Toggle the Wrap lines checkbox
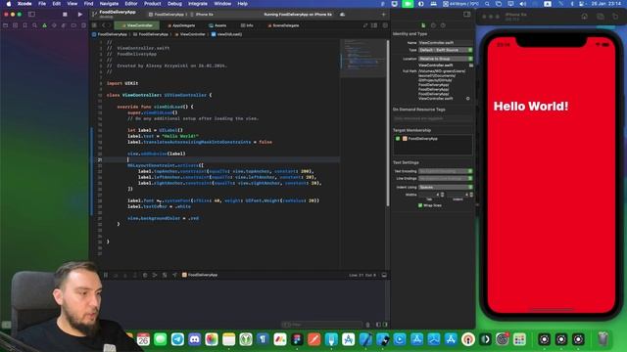 (420, 205)
